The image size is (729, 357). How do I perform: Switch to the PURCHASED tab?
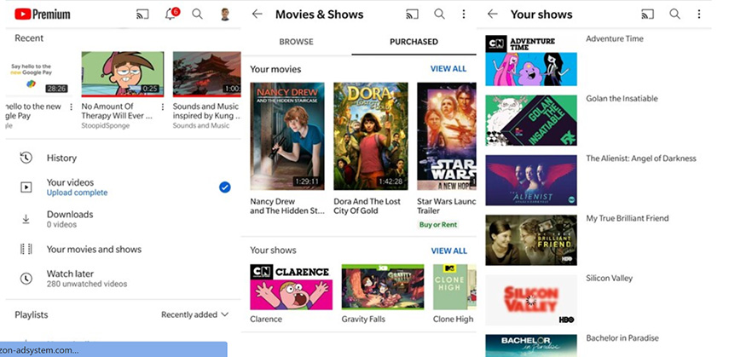click(414, 42)
